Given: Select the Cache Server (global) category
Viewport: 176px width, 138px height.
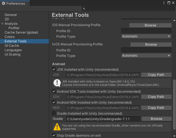Looking at the screenshot, I should click(21, 32).
